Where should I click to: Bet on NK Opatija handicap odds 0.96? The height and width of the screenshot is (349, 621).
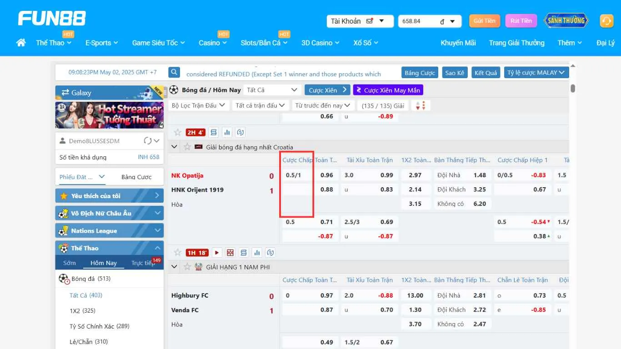coord(327,175)
